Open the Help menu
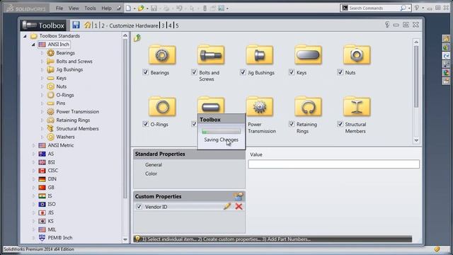 pos(106,8)
